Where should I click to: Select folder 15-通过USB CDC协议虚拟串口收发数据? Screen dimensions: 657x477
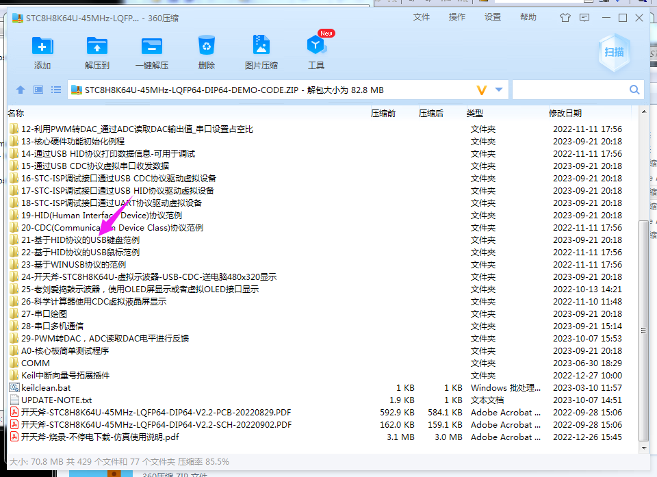pos(95,166)
